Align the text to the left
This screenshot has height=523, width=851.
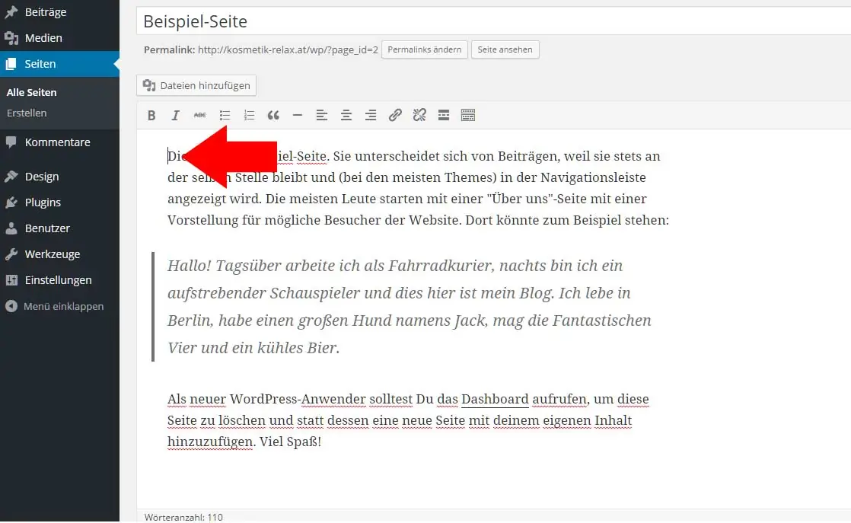(322, 115)
